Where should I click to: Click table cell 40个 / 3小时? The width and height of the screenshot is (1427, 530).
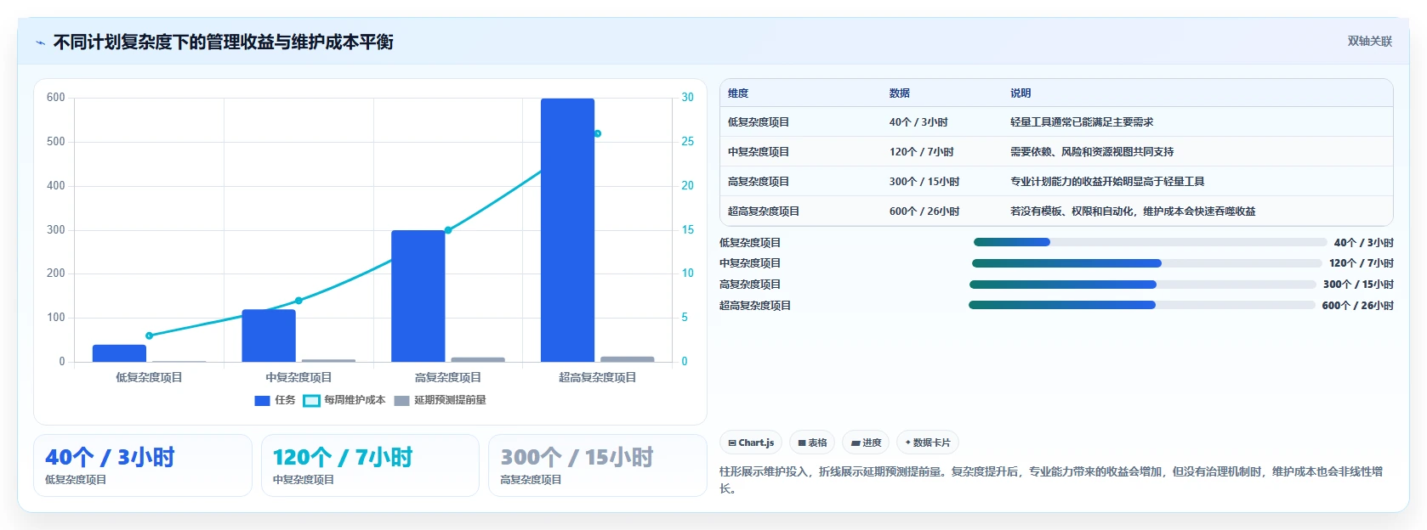pyautogui.click(x=918, y=122)
